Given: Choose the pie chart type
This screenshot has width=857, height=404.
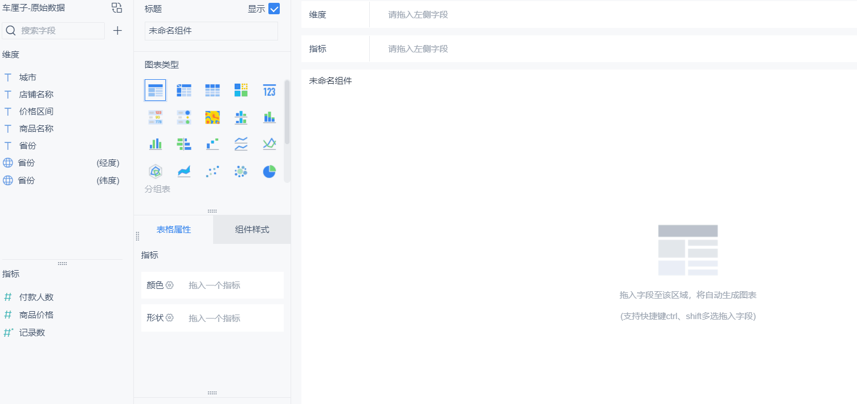Looking at the screenshot, I should [269, 171].
